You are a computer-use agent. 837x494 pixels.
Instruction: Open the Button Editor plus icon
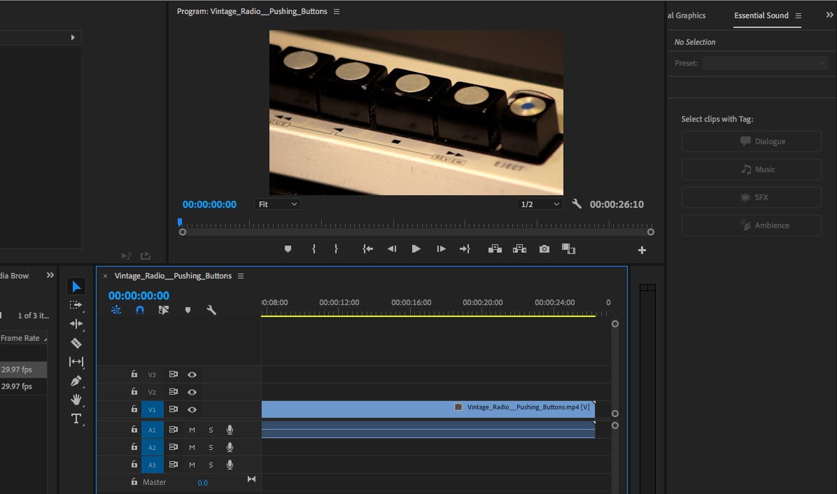tap(642, 250)
